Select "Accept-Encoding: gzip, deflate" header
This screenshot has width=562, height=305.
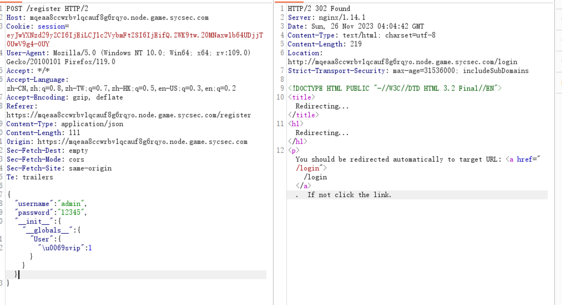[x=64, y=97]
